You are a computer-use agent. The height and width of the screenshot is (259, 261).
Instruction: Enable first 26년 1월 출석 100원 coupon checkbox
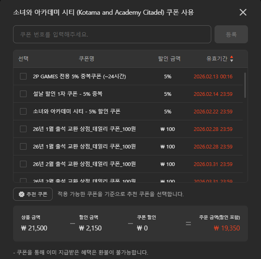23,129
